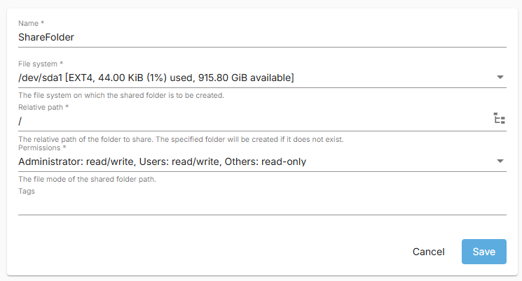522x281 pixels.
Task: Click the Tags label
Action: click(x=27, y=191)
